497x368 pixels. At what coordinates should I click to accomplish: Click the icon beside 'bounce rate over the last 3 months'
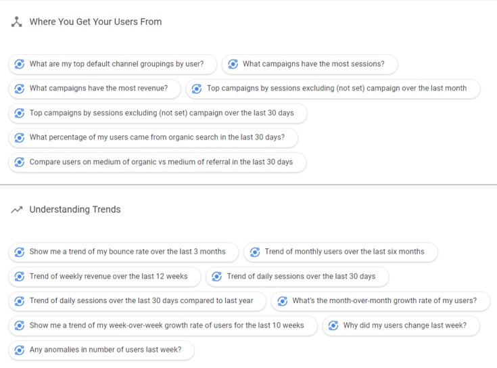point(20,252)
